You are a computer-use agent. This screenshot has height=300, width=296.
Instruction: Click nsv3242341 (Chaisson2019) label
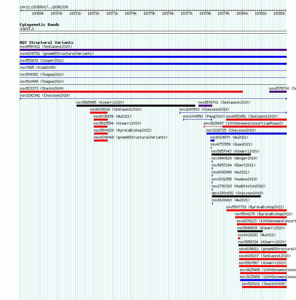(x=45, y=95)
